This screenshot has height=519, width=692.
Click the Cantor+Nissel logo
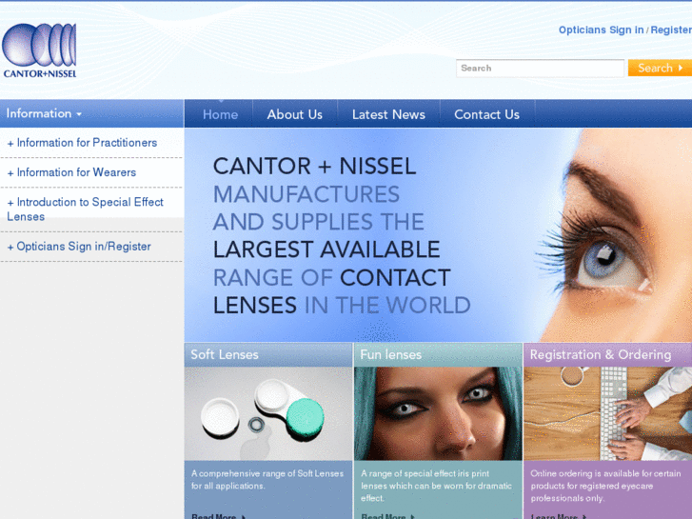click(x=39, y=50)
